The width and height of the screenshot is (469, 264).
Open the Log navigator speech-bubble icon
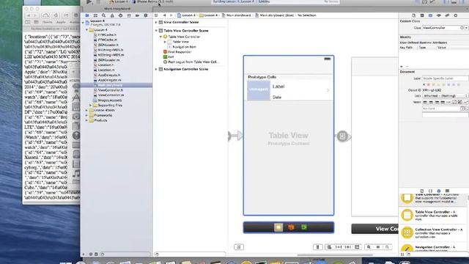coord(146,15)
